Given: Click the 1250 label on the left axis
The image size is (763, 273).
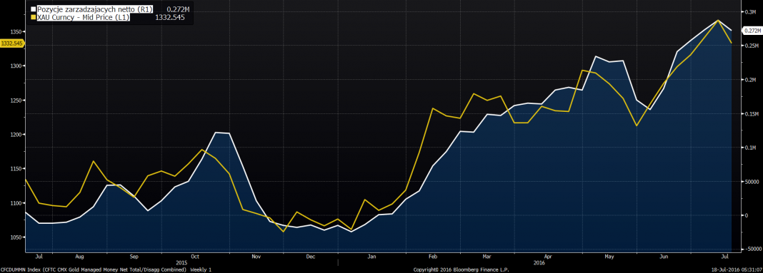Looking at the screenshot, I should click(x=16, y=101).
